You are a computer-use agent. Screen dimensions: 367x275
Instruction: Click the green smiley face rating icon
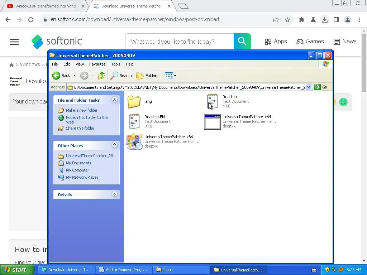(343, 102)
